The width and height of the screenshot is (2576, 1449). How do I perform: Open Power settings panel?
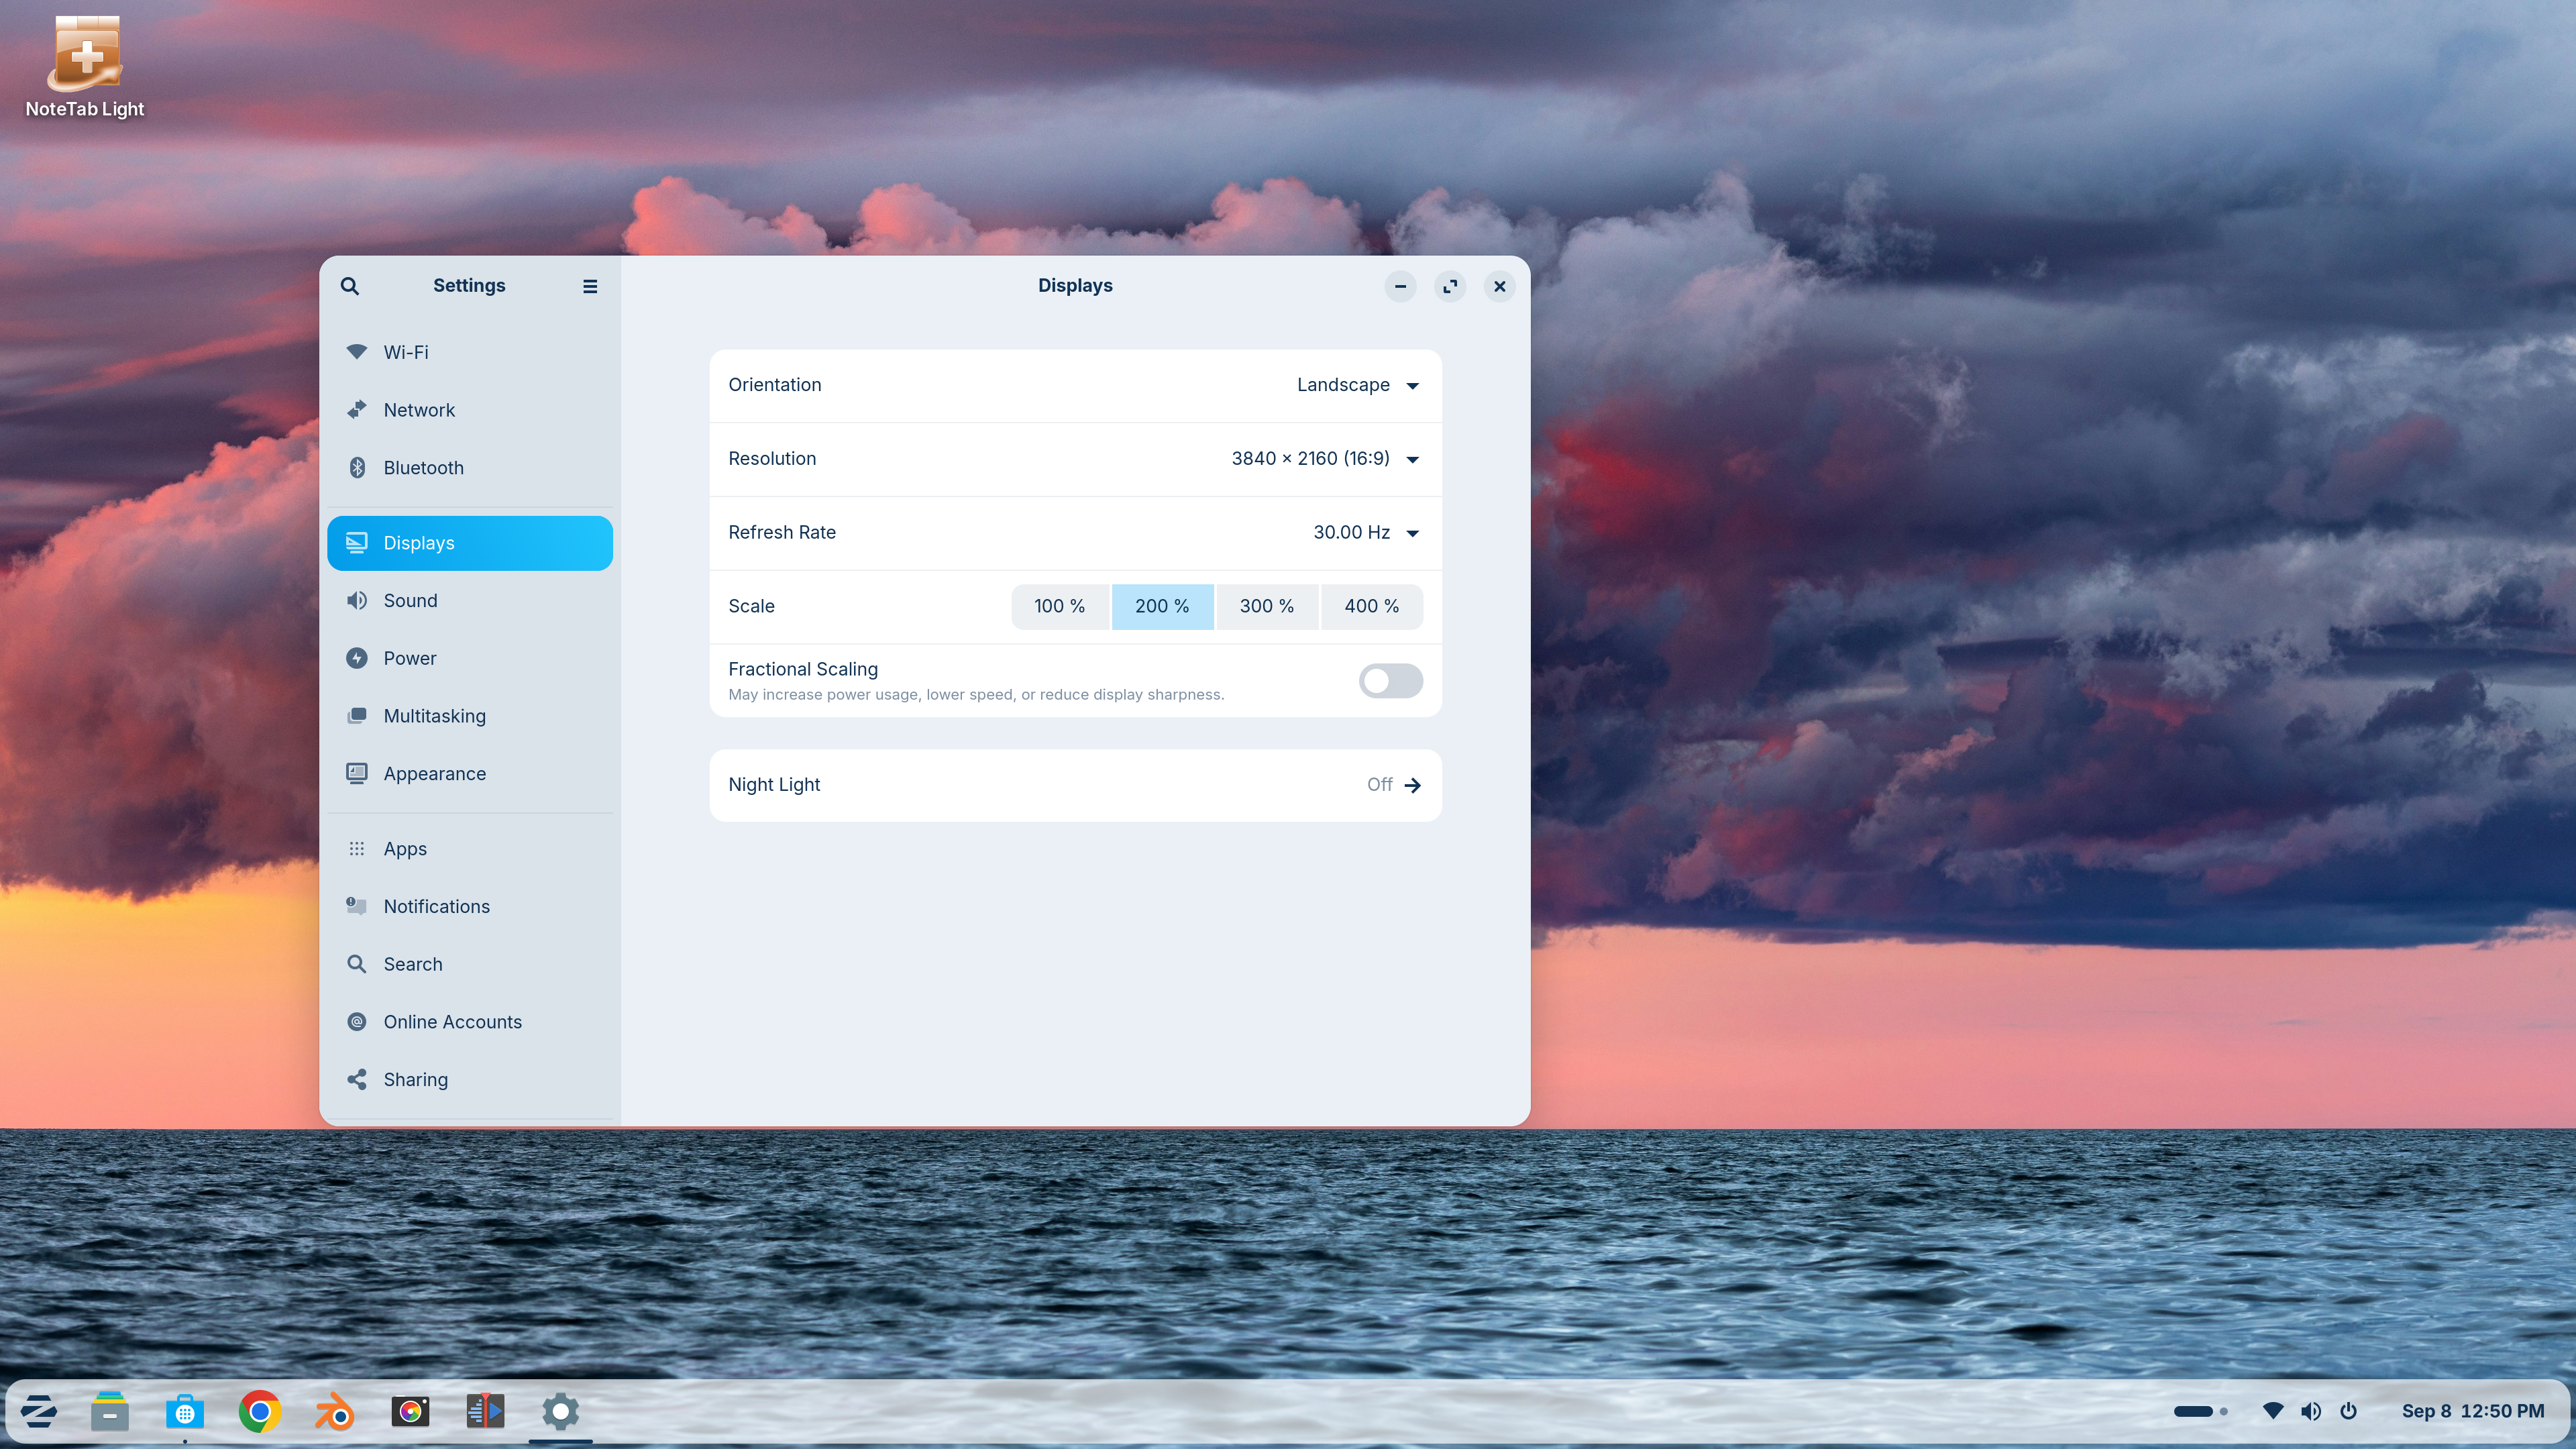(x=470, y=658)
